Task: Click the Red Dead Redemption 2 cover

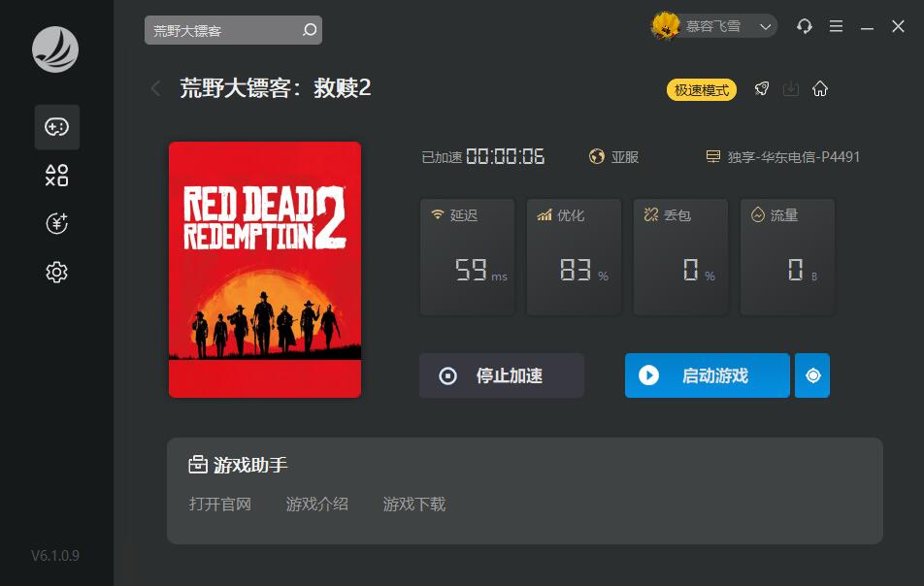Action: [x=265, y=269]
